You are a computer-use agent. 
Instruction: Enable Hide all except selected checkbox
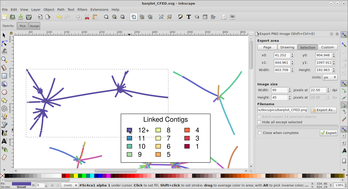[x=259, y=122]
